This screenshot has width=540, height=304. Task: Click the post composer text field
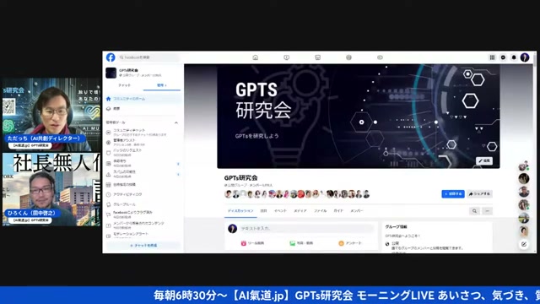[306, 229]
